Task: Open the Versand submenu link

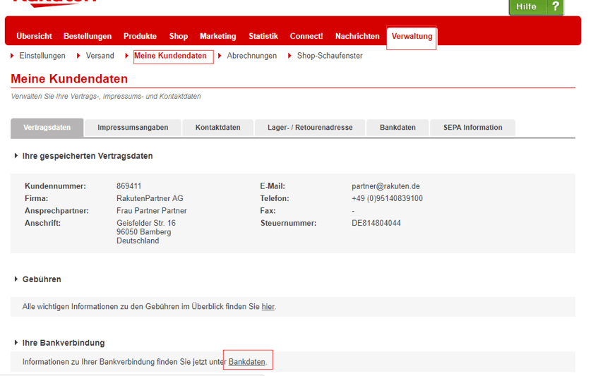Action: pos(100,56)
